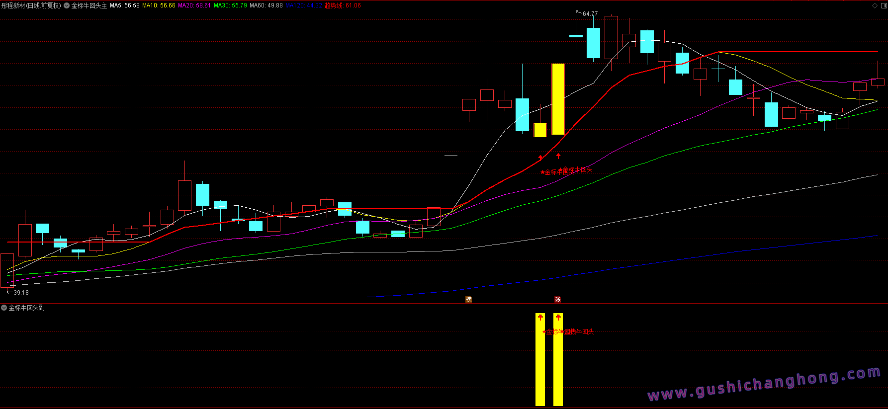Click the magenta MA20 label
Screen dimensions: 888x409
194,5
